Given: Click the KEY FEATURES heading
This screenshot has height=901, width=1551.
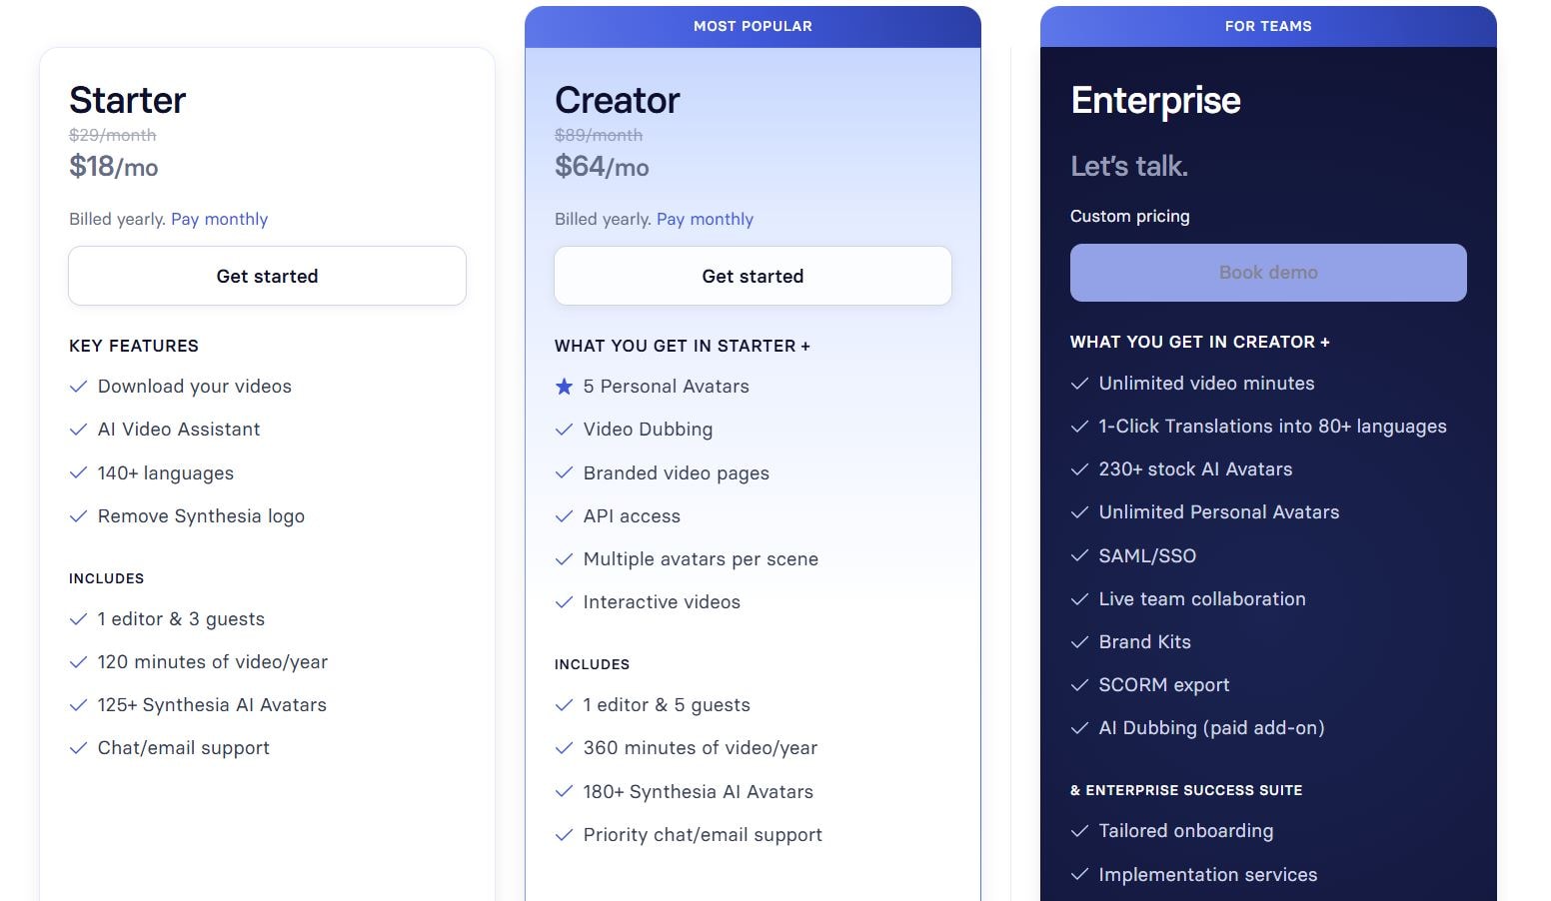Looking at the screenshot, I should [x=134, y=346].
